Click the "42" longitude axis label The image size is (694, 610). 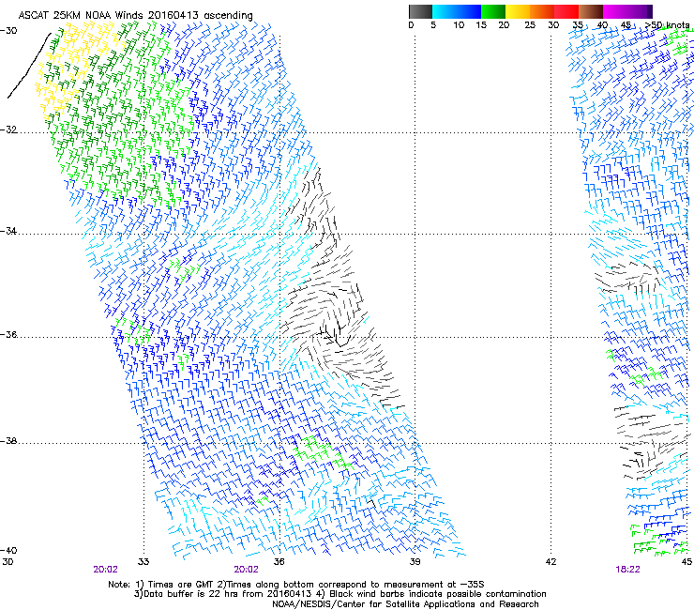(x=551, y=562)
